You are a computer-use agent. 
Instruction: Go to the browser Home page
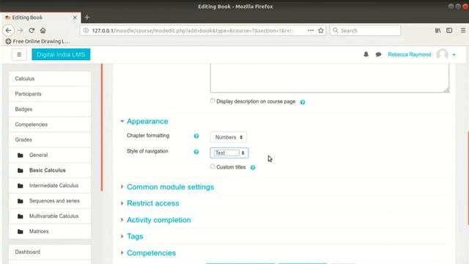(x=43, y=30)
